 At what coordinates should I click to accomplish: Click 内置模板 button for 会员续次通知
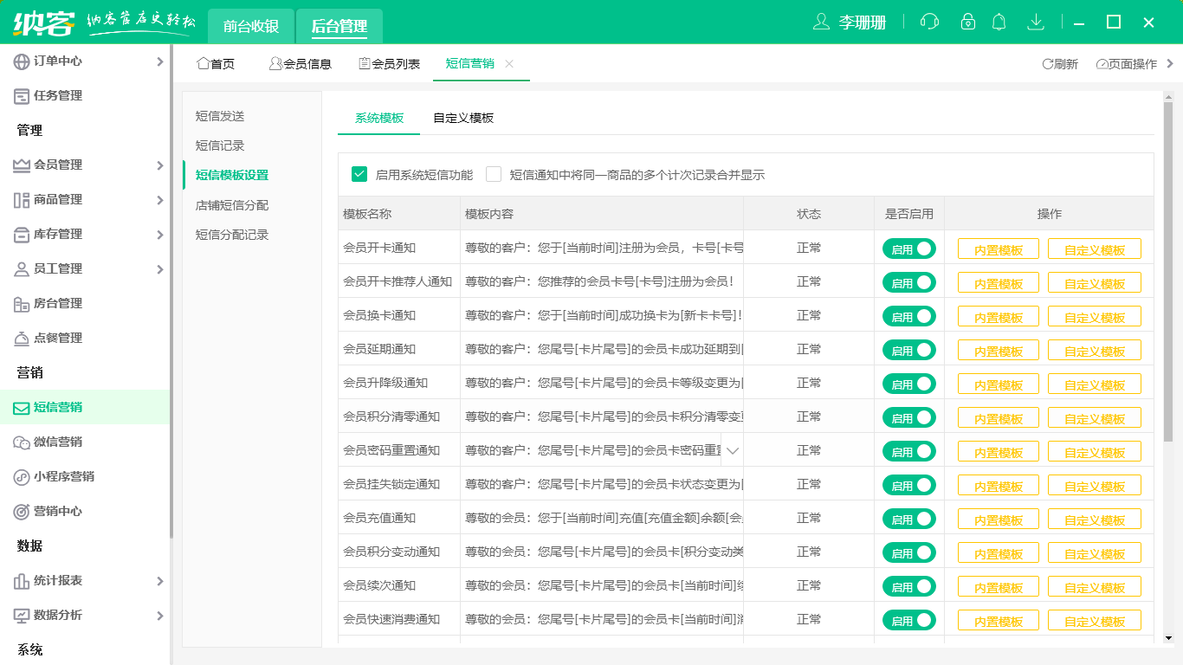(999, 587)
